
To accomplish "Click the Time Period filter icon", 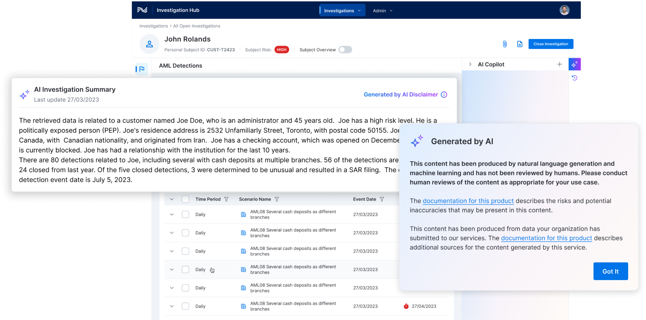I will click(x=226, y=199).
